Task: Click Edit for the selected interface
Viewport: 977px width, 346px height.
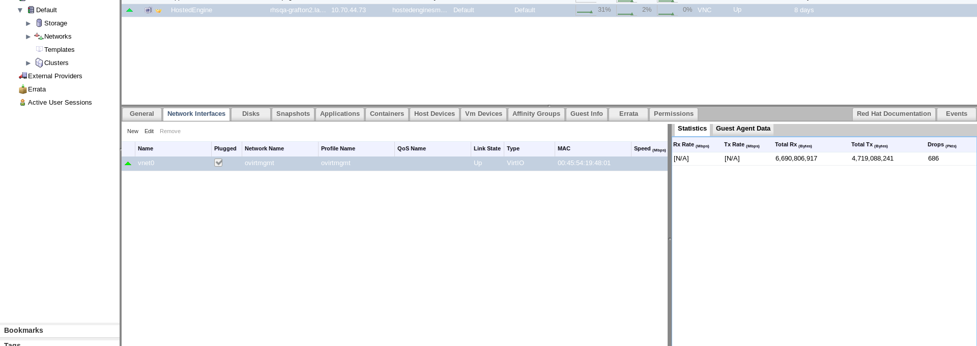Action: pos(149,131)
